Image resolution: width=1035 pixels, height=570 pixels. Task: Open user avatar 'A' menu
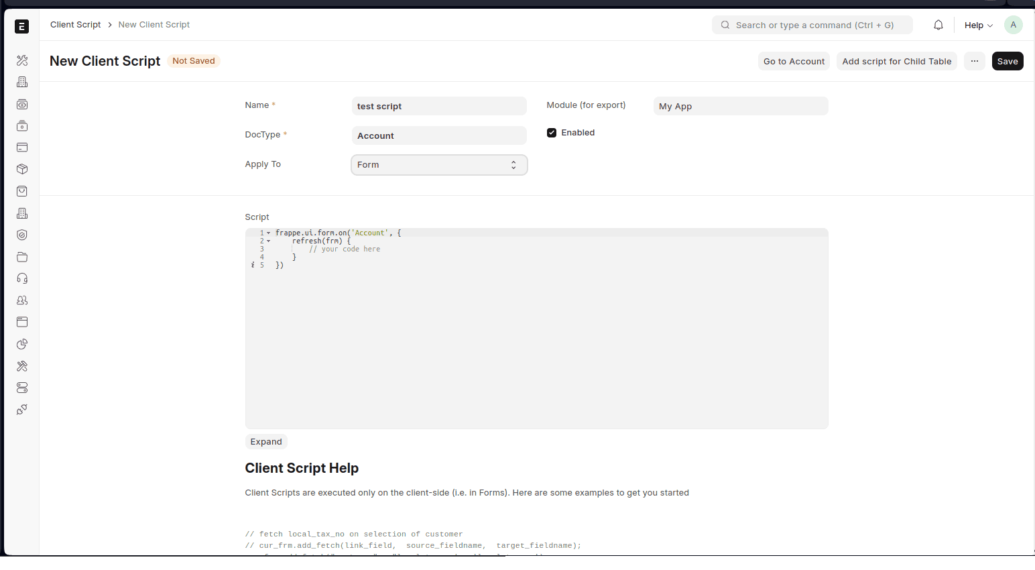[x=1014, y=25]
